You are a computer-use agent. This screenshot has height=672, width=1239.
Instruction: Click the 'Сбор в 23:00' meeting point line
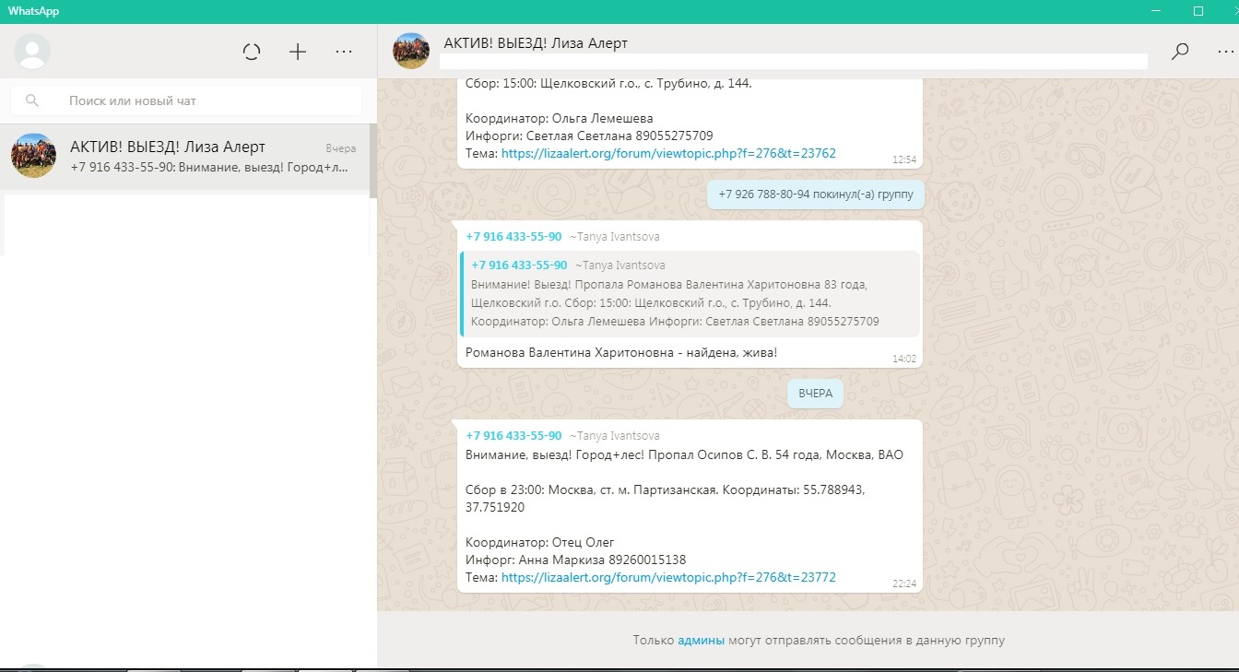(665, 500)
